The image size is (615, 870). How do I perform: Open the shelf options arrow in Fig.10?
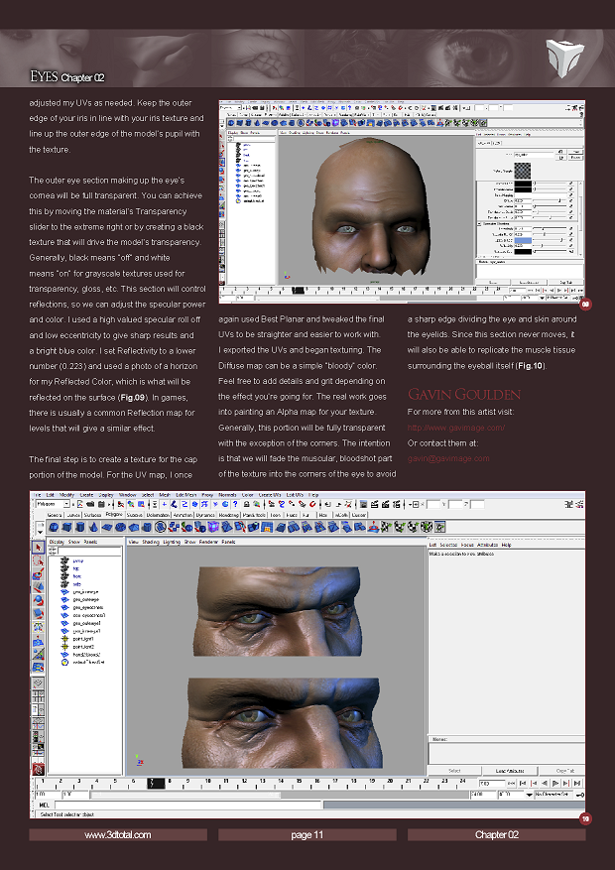click(40, 532)
